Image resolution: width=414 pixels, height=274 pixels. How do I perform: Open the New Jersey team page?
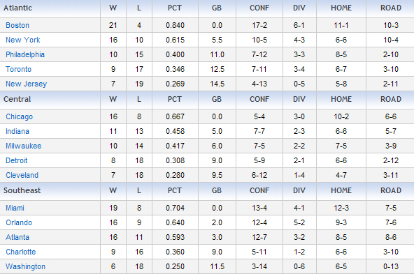click(x=27, y=84)
